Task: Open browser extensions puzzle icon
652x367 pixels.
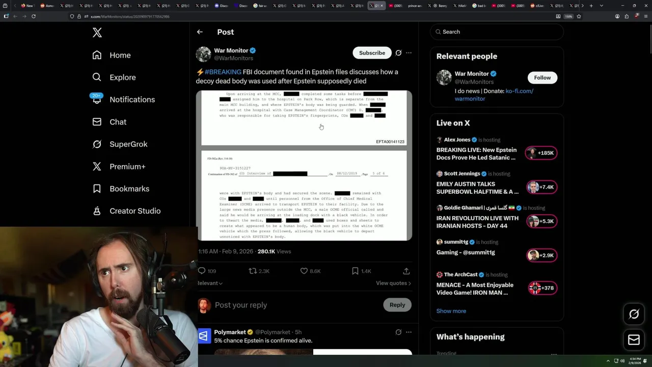Action: point(627,16)
